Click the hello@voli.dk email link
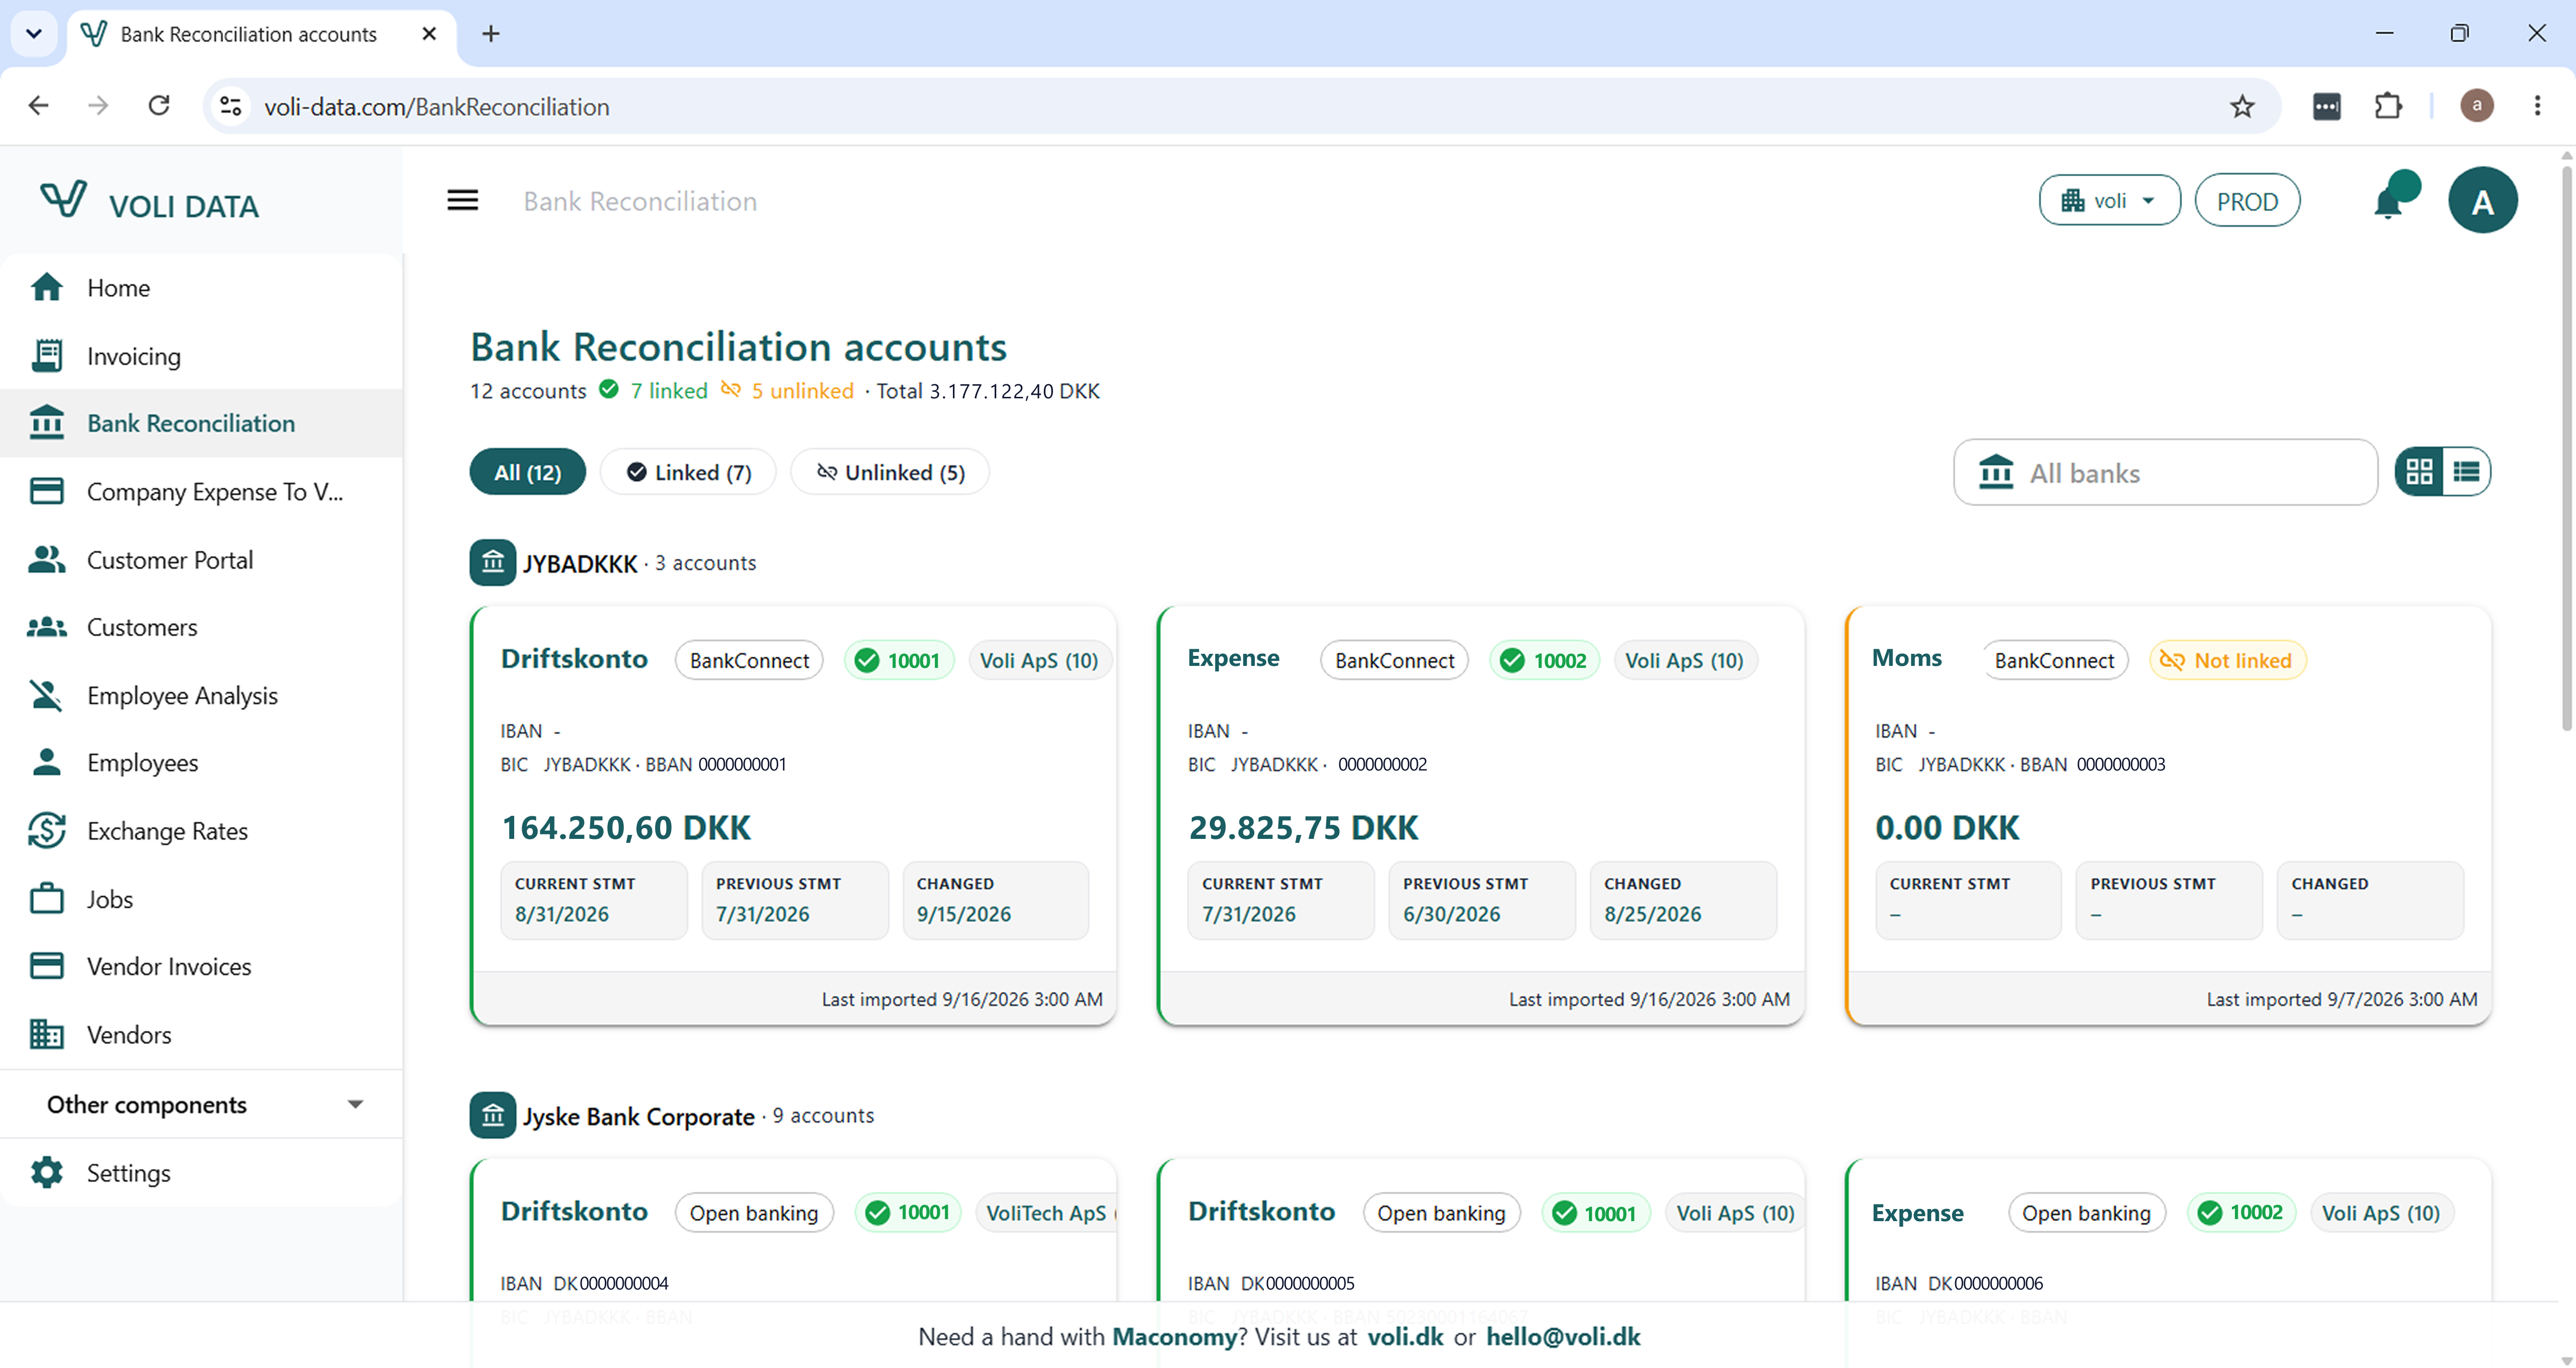 [1563, 1337]
